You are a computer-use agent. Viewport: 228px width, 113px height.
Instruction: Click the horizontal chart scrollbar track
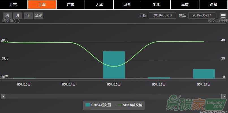pos(113,96)
